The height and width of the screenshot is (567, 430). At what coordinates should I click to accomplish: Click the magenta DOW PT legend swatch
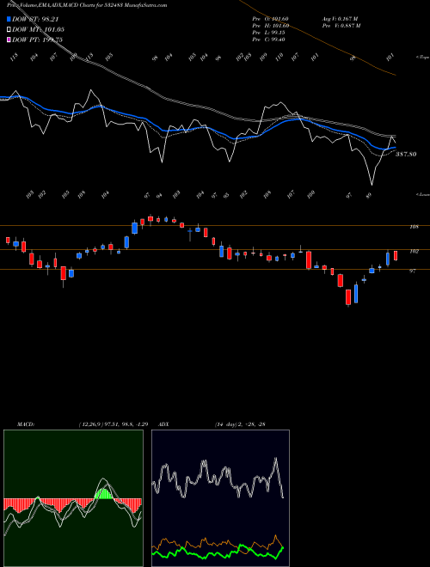point(9,40)
